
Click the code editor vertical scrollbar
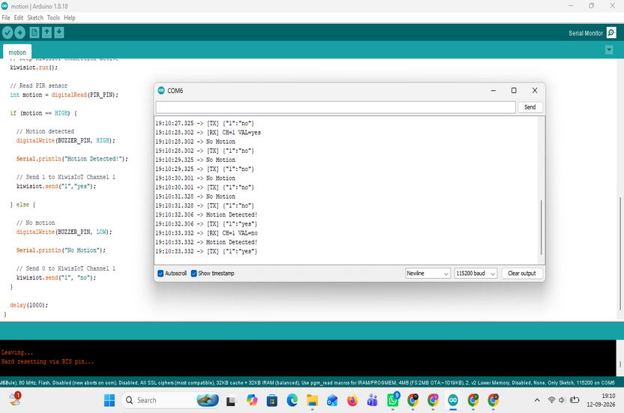pyautogui.click(x=620, y=253)
